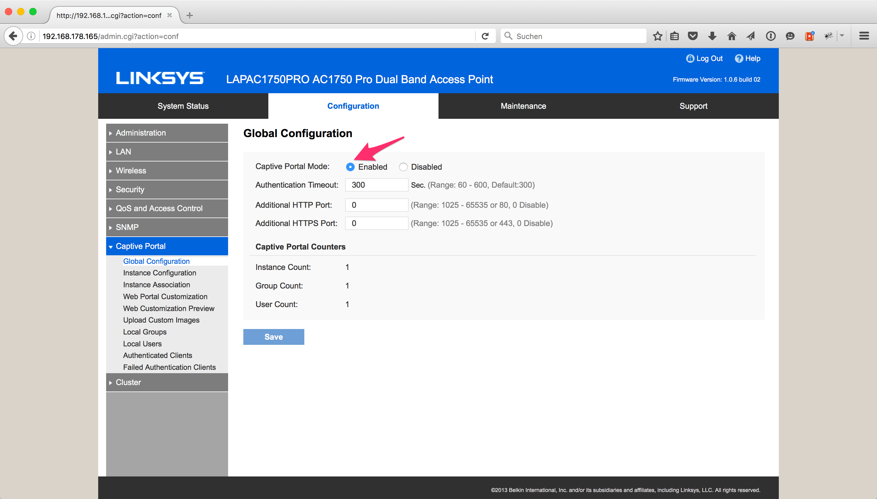The image size is (877, 499).
Task: Open Web Customization Preview page
Action: coord(169,308)
